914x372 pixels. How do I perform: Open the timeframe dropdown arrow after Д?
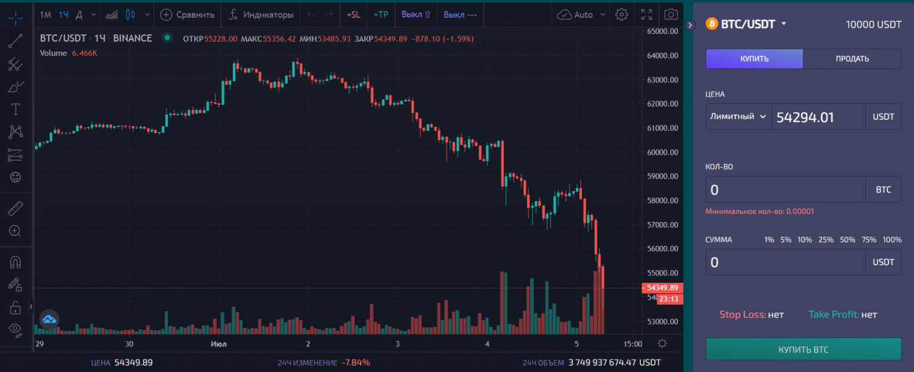92,14
